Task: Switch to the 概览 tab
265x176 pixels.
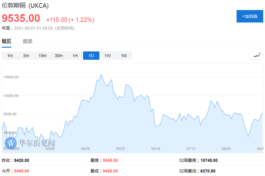Action: 7,41
